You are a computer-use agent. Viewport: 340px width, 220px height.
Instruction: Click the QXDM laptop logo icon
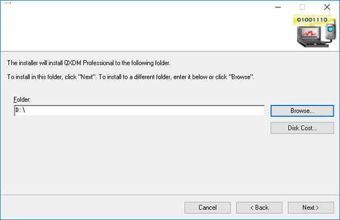click(x=314, y=31)
